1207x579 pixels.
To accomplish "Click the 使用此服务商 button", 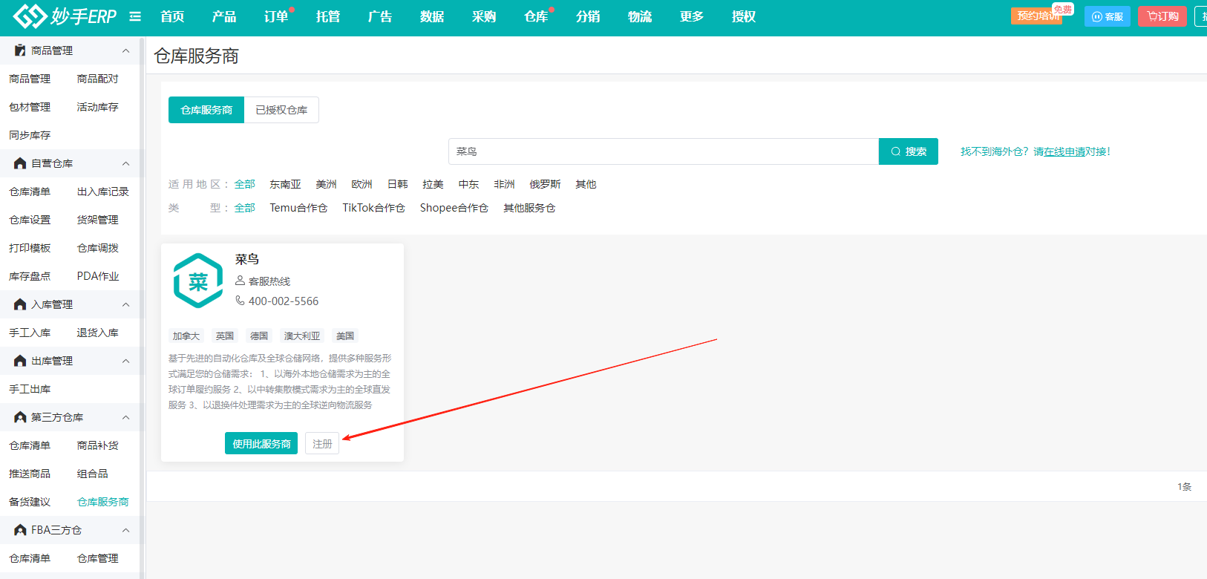I will click(x=261, y=443).
